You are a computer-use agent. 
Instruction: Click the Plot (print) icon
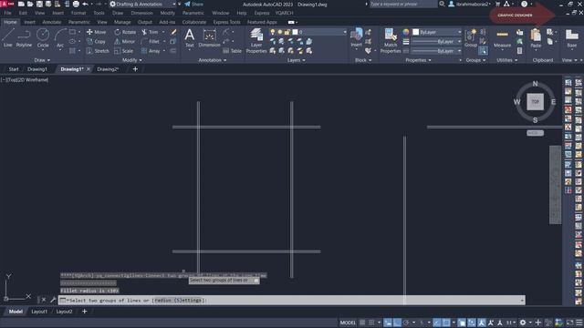76,4
